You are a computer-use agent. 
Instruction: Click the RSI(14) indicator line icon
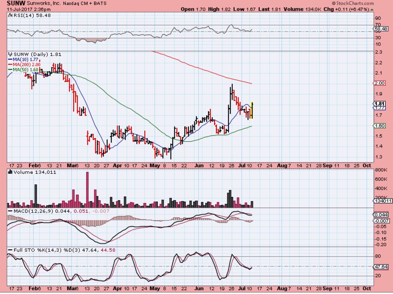point(10,15)
